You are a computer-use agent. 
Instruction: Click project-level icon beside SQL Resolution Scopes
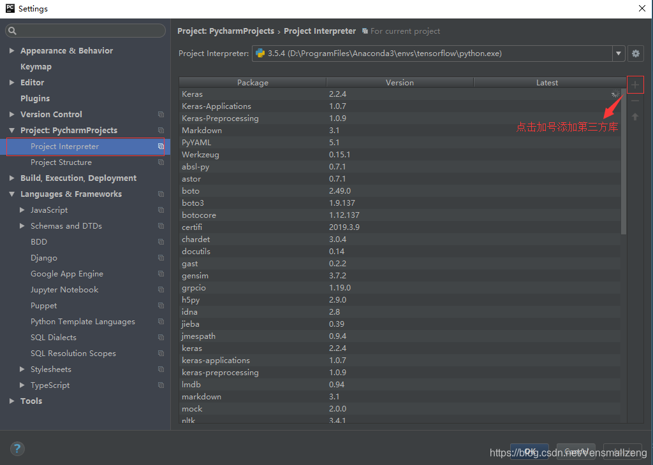(161, 353)
